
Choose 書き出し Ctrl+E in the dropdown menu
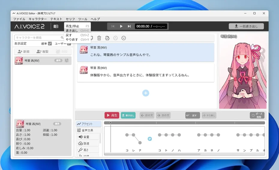coord(77,31)
